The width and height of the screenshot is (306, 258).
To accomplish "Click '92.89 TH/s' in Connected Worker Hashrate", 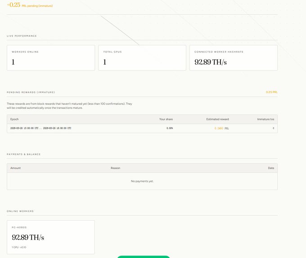I will pos(211,62).
